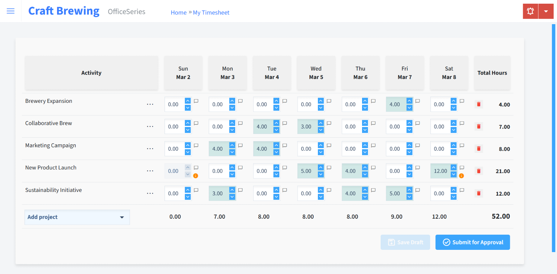Delete the Brewery Expansion row
Screen dimensions: 557x274
pos(478,104)
